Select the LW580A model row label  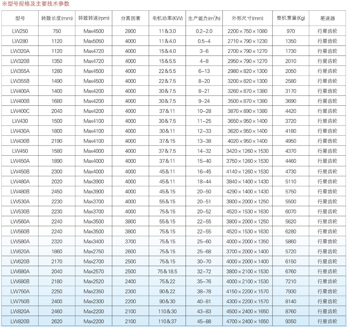coord(20,241)
